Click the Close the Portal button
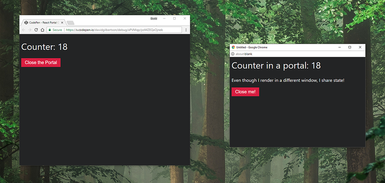385x183 pixels. coord(41,63)
